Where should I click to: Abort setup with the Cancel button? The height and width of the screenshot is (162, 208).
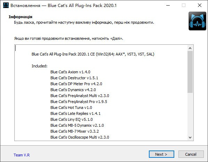(191, 154)
